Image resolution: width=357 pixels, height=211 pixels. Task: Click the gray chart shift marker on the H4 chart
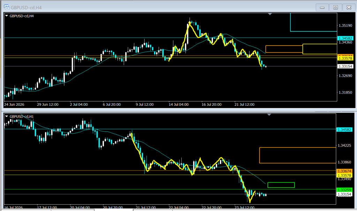270,14
